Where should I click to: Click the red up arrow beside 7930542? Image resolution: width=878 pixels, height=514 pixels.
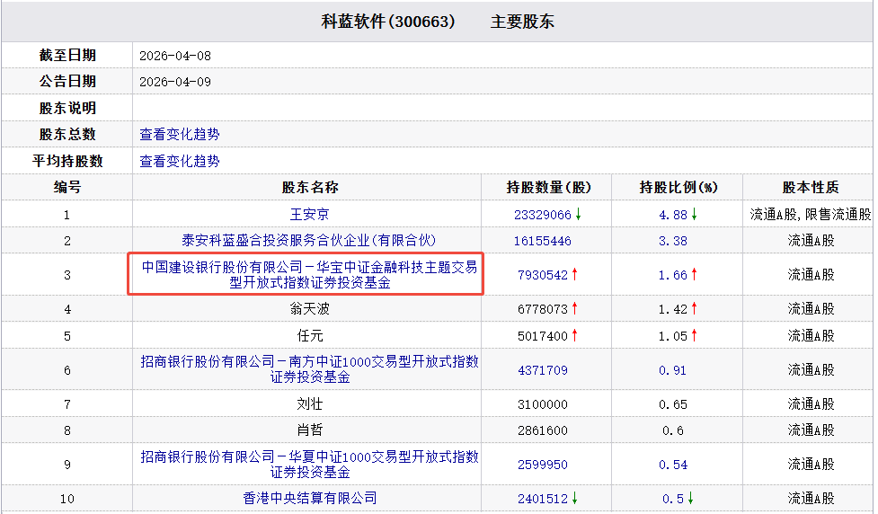(x=574, y=274)
